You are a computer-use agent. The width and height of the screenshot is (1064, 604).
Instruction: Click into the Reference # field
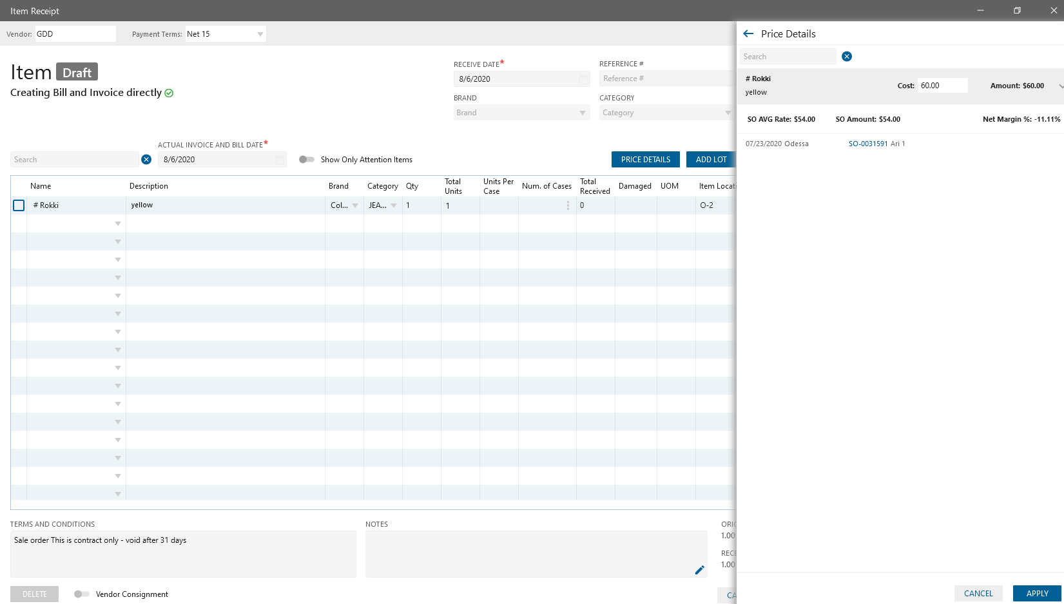coord(668,79)
